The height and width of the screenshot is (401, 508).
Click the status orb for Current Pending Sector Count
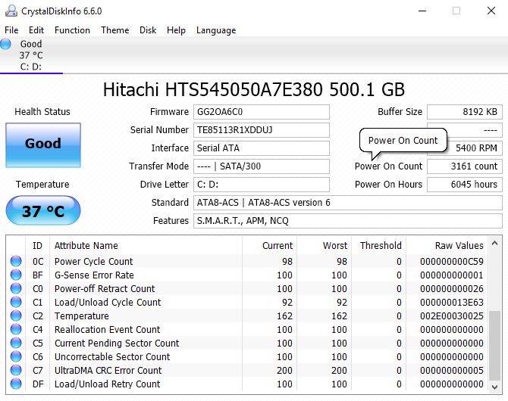pos(16,343)
